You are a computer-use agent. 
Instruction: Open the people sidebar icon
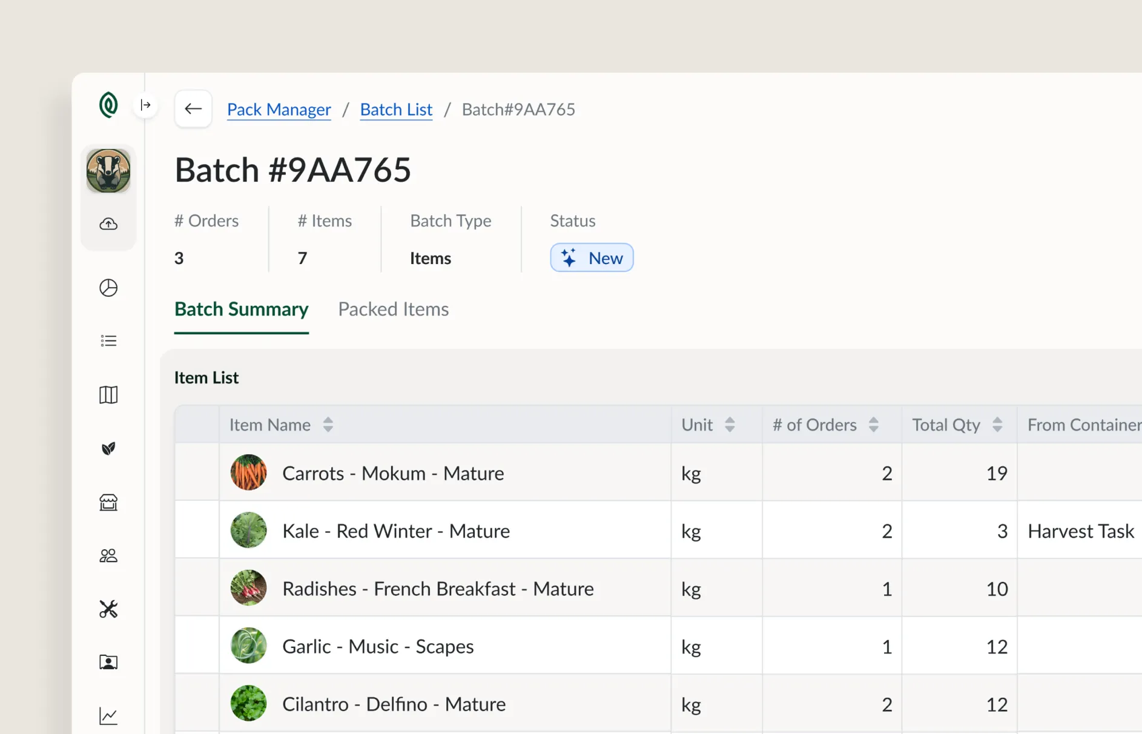pos(108,555)
